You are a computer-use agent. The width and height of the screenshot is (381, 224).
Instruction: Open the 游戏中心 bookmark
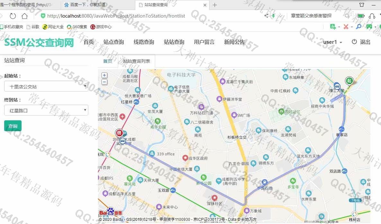[101, 27]
